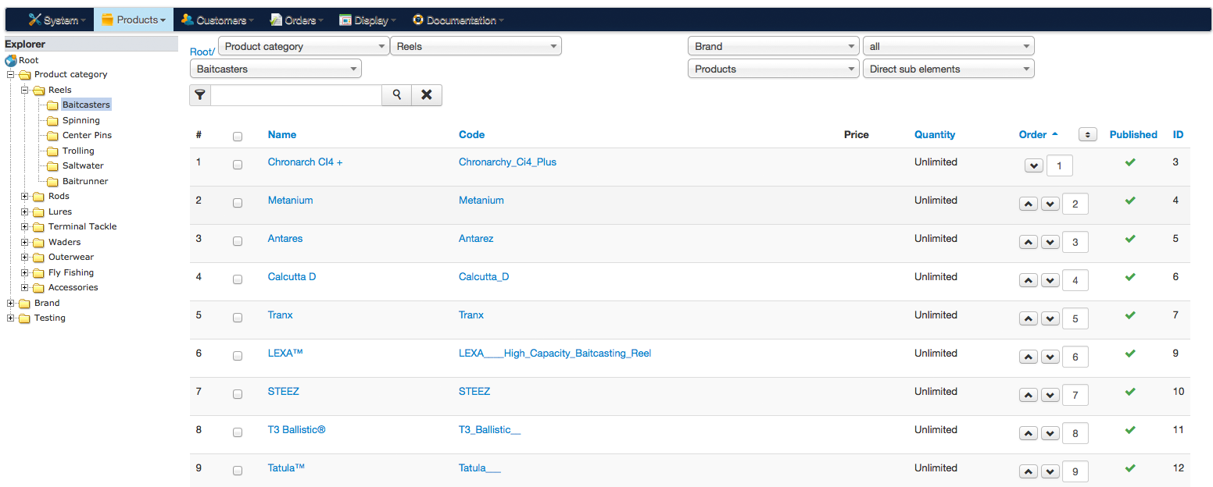Click the filter funnel icon
The image size is (1213, 487).
[x=200, y=94]
